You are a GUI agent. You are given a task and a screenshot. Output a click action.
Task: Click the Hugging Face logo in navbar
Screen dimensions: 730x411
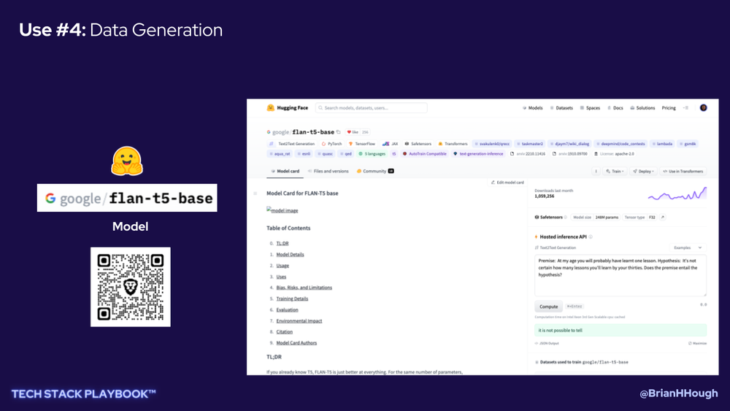[x=287, y=107]
